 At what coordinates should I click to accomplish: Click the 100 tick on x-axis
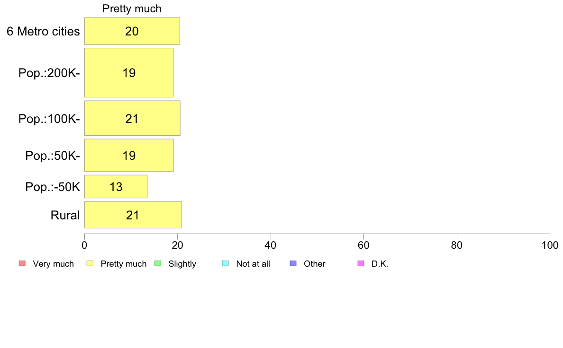(550, 245)
